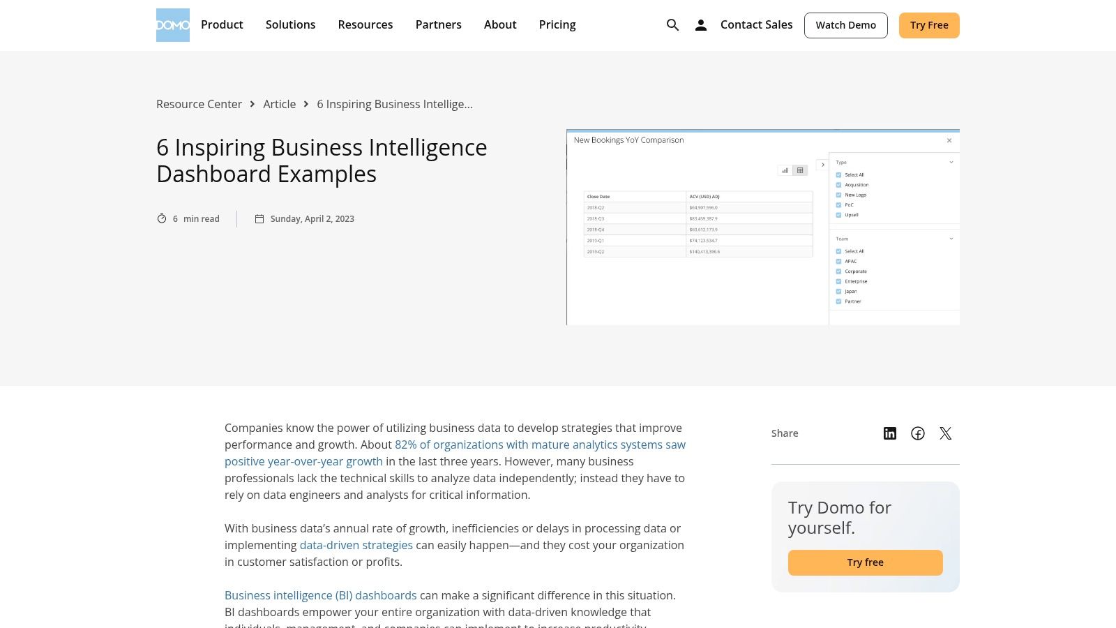Click Contact Sales link

pos(757,24)
